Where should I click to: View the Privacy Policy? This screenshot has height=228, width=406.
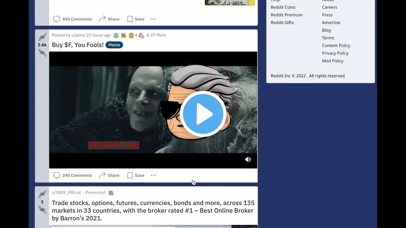tap(335, 53)
